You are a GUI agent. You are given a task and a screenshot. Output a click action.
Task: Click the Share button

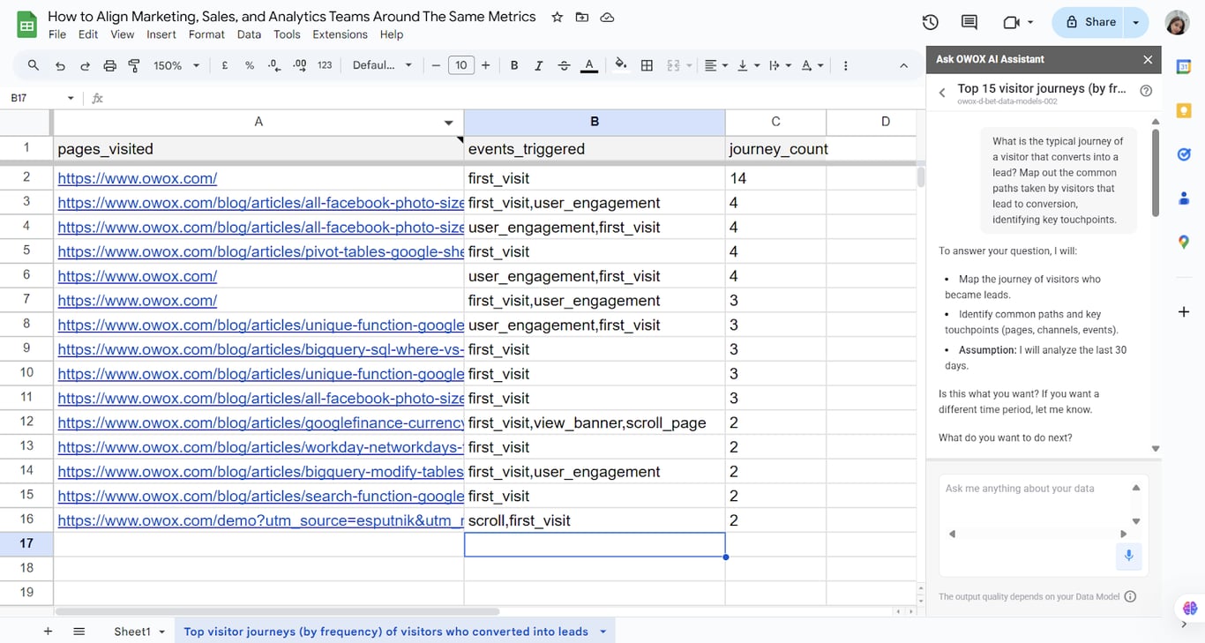pyautogui.click(x=1089, y=22)
